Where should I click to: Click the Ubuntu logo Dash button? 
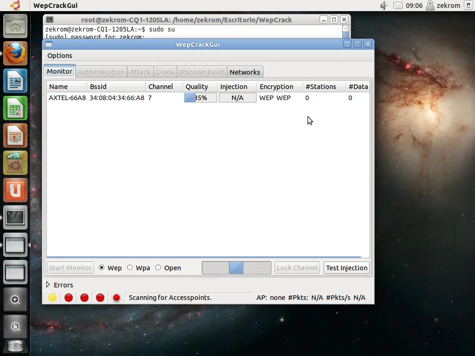pos(15,6)
